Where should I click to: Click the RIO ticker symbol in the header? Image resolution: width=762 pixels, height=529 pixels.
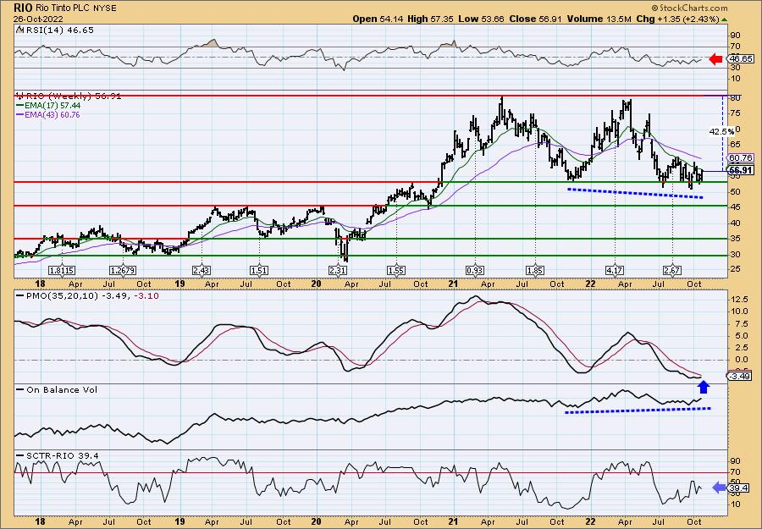pyautogui.click(x=23, y=8)
